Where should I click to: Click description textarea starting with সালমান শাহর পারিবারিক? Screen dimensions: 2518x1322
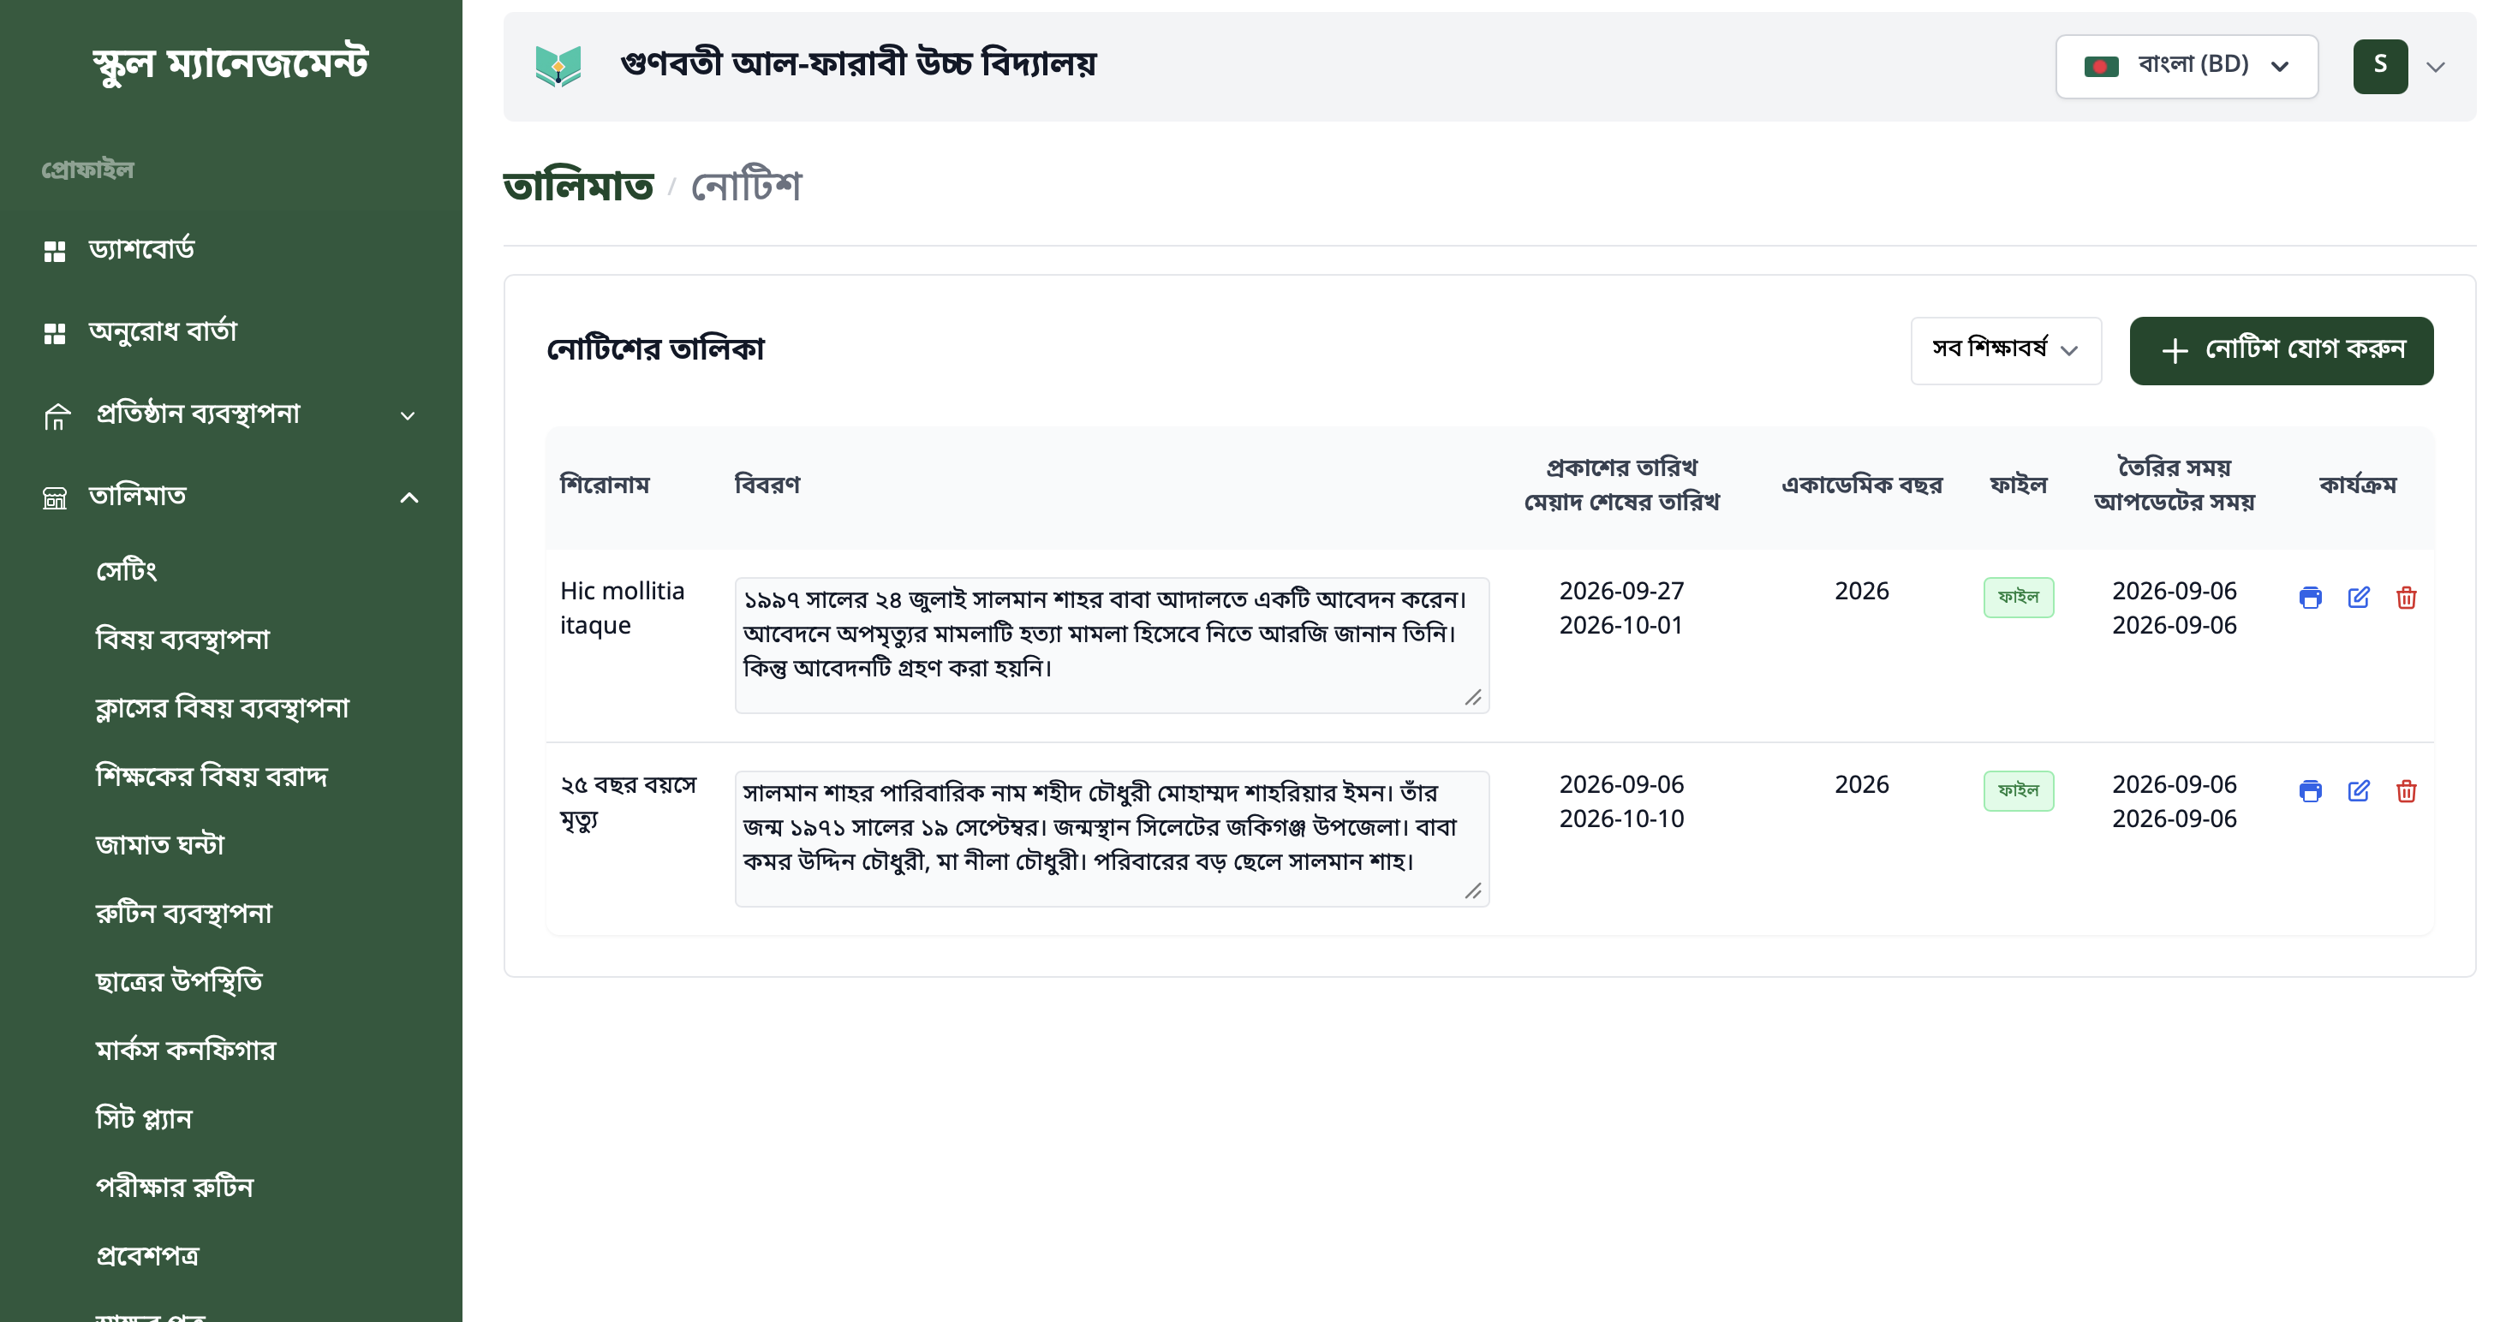pyautogui.click(x=1112, y=838)
